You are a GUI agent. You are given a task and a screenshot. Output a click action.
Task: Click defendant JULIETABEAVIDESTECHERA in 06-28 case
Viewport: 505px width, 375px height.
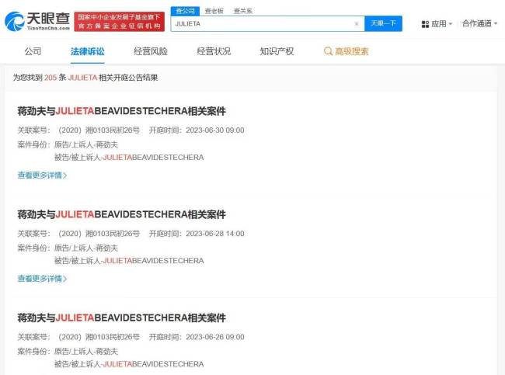tap(153, 261)
